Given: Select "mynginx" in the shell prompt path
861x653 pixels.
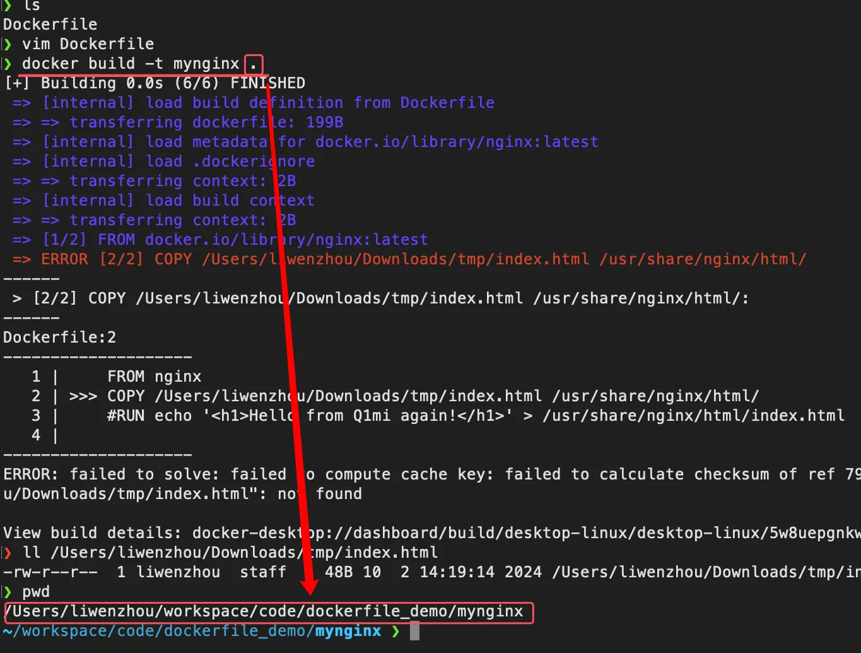Looking at the screenshot, I should 348,630.
